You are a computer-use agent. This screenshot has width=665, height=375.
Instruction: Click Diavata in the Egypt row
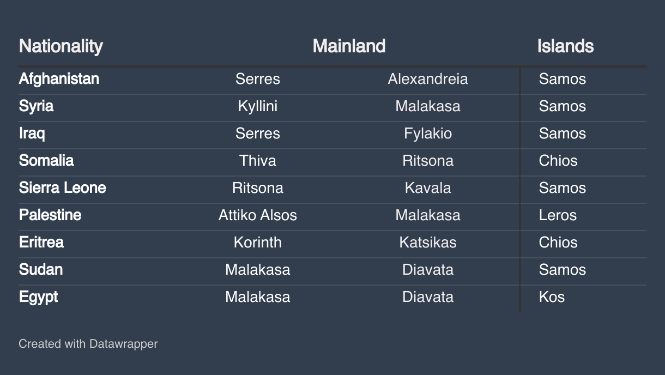pyautogui.click(x=428, y=297)
